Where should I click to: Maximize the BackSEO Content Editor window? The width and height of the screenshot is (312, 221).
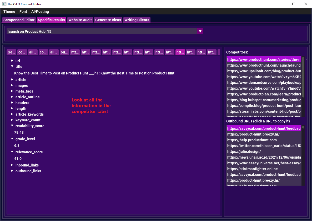click(x=294, y=4)
